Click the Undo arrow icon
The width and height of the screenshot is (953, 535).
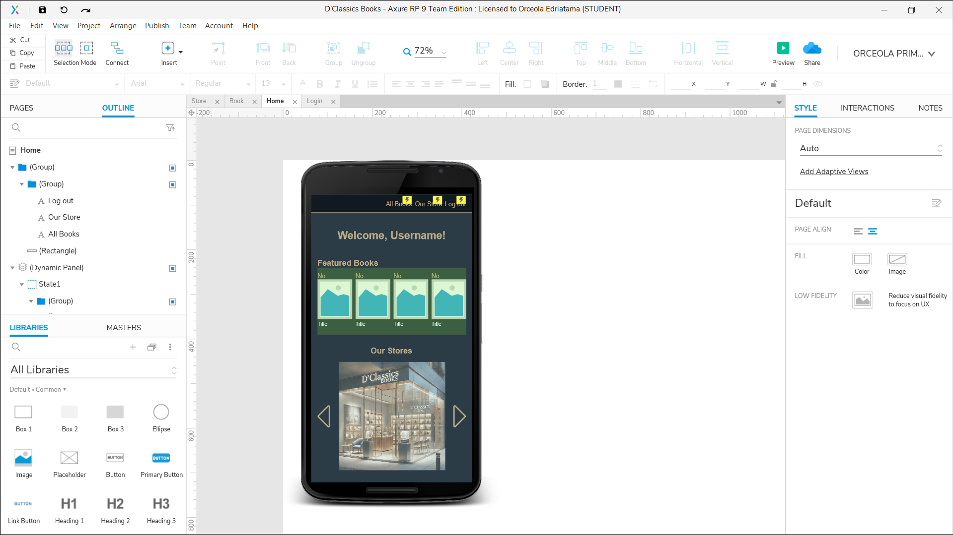(x=64, y=9)
